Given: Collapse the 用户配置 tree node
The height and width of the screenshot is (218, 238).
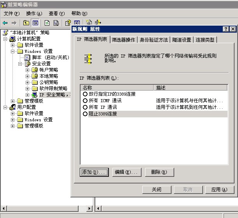Looking at the screenshot, I should tap(5, 107).
